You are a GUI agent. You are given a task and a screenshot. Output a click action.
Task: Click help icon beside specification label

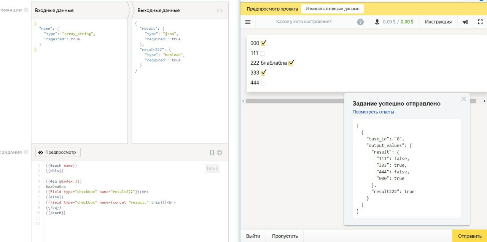(x=26, y=10)
